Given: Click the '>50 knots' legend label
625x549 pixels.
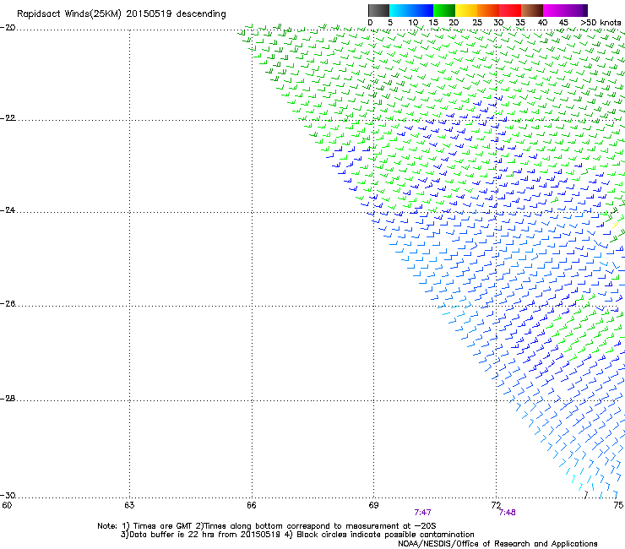Looking at the screenshot, I should [x=601, y=23].
